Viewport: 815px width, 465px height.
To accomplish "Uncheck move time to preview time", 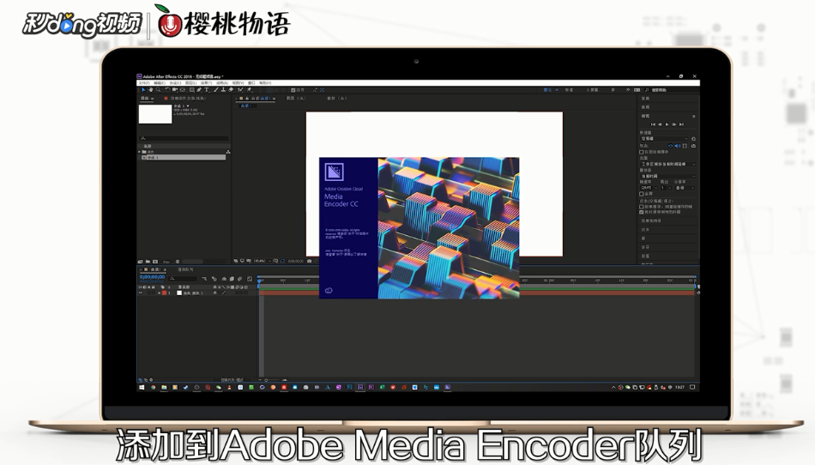I will click(642, 212).
